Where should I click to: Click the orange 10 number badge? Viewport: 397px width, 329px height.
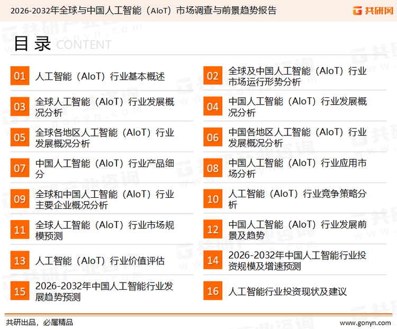[x=213, y=199]
